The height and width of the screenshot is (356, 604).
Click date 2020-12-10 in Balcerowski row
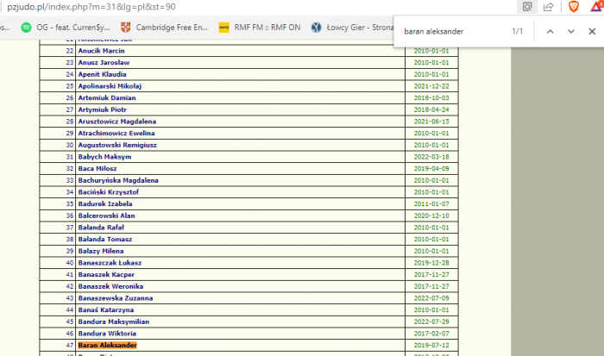point(431,215)
